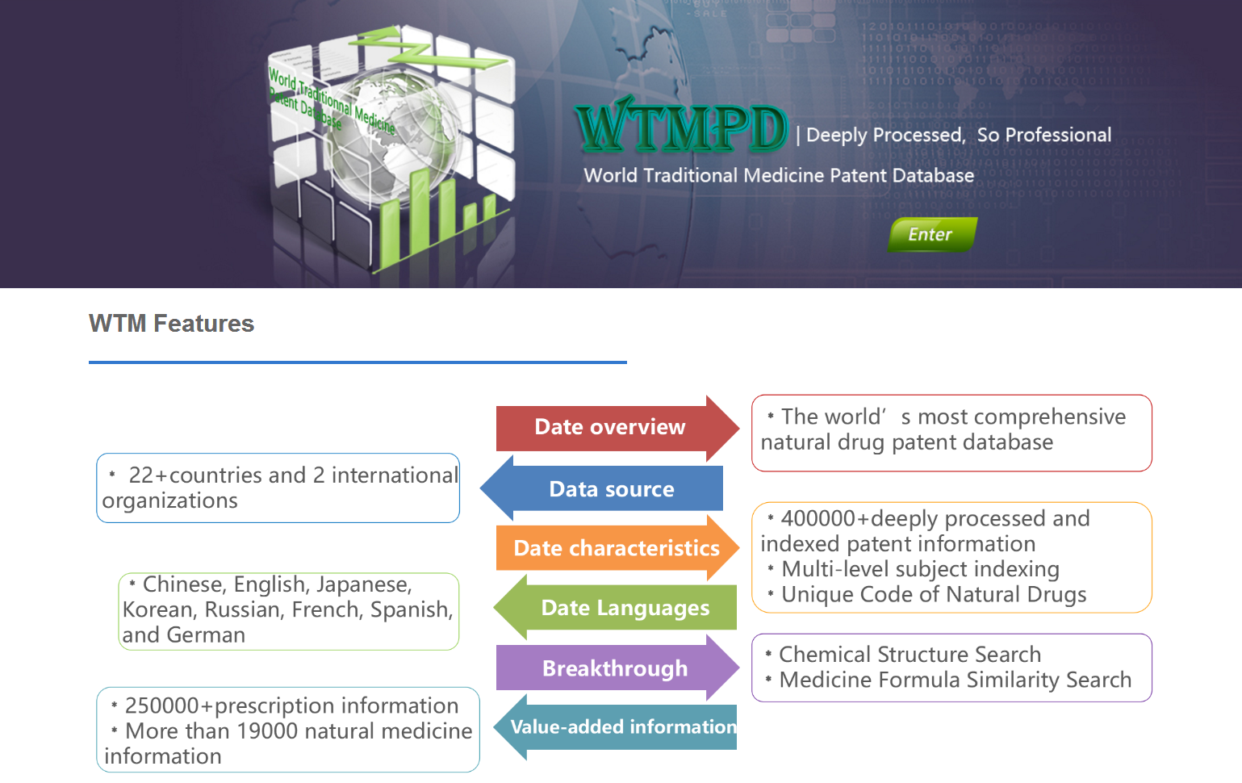
Task: Click "Chemical Structure Search" line
Action: (903, 654)
